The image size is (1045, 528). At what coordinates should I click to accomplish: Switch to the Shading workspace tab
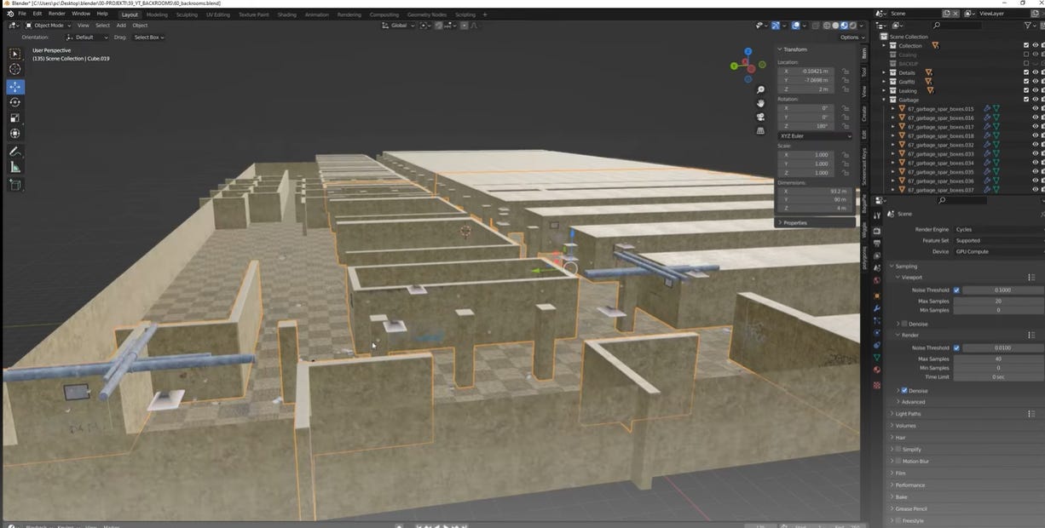pyautogui.click(x=287, y=14)
